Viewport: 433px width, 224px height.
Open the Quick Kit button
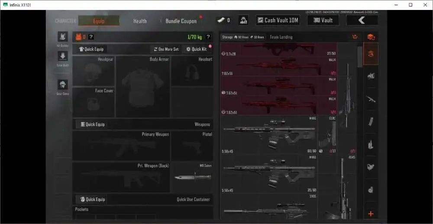(x=197, y=49)
